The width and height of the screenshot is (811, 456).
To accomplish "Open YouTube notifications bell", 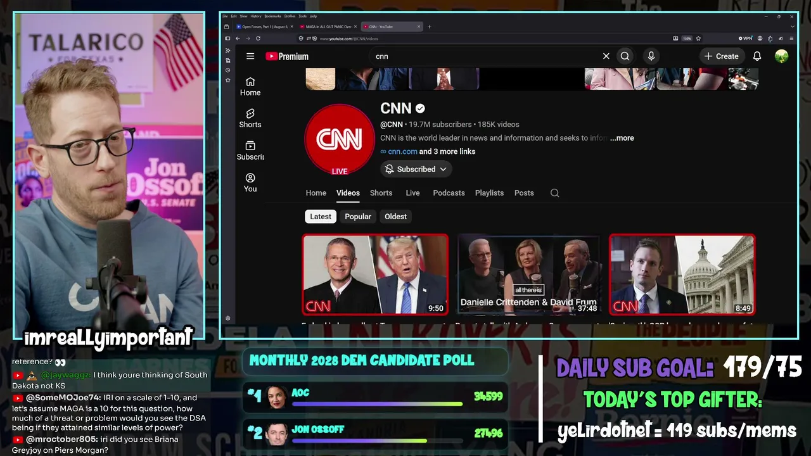I will [757, 56].
